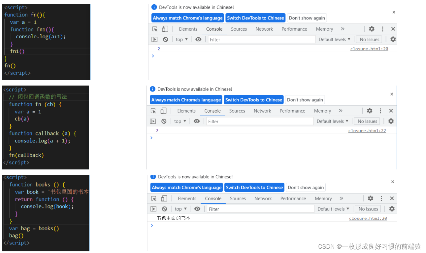The width and height of the screenshot is (426, 253).
Task: Open kebab menu in middle DevTools panel
Action: point(380,111)
